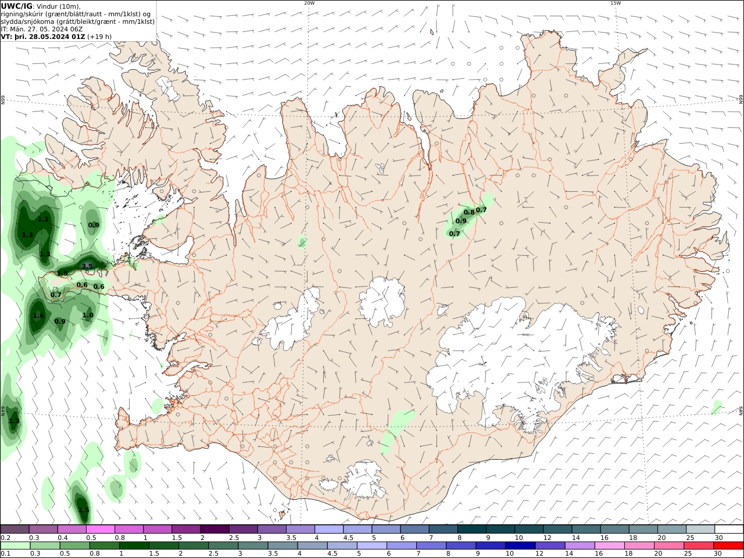Screen dimensions: 744x558
Task: Click the 0.1 label in the lower legend
Action: point(5,553)
